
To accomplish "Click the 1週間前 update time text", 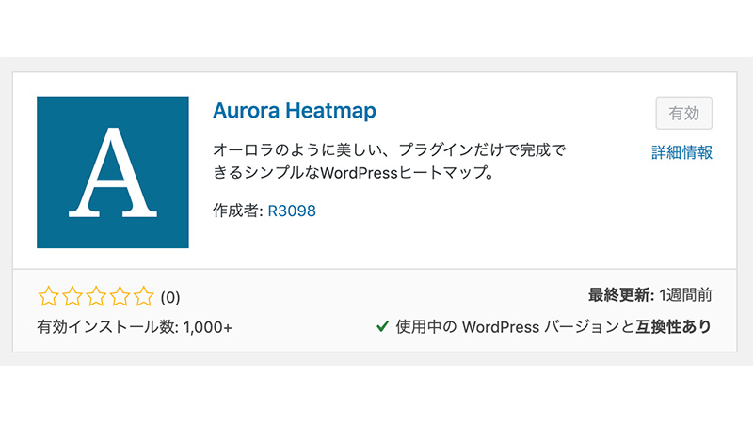I will pos(685,295).
